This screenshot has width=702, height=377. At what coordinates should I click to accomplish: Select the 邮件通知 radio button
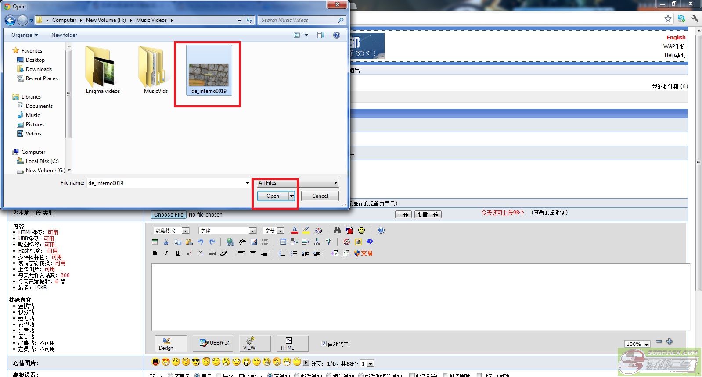297,376
